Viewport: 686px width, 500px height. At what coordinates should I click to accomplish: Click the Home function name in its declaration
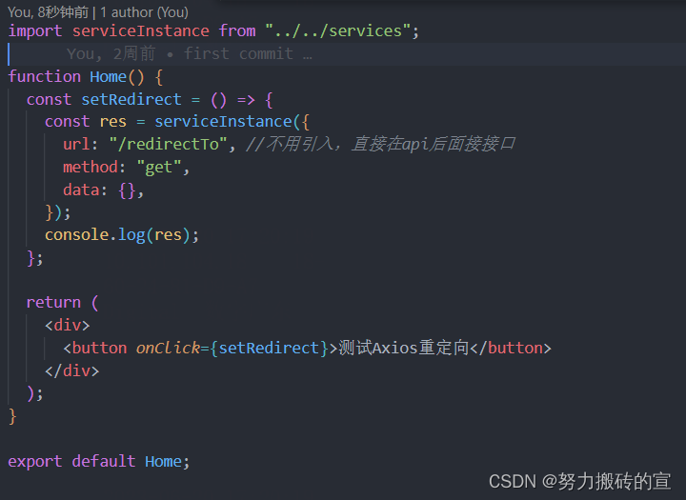click(112, 76)
